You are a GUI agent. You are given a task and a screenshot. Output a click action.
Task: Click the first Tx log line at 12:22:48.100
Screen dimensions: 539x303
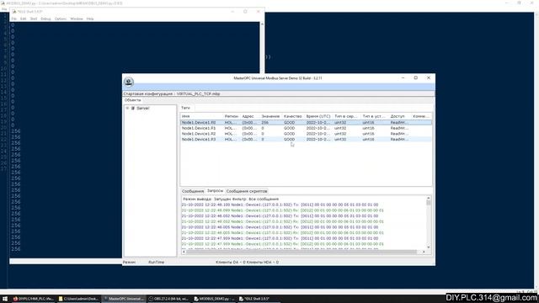pos(280,205)
